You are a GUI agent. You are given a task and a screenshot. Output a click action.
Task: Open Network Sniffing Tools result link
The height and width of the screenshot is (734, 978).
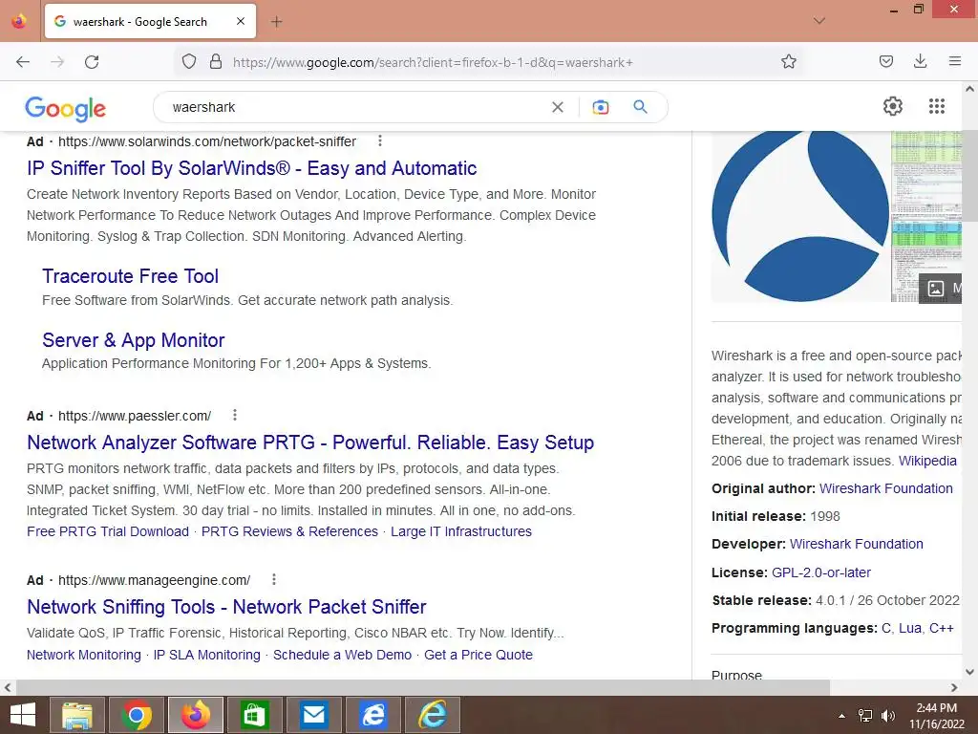226,607
